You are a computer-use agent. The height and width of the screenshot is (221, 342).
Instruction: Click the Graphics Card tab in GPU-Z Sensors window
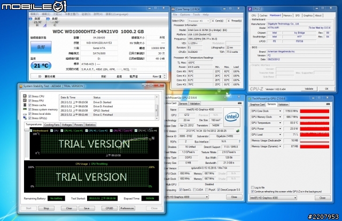(x=257, y=105)
